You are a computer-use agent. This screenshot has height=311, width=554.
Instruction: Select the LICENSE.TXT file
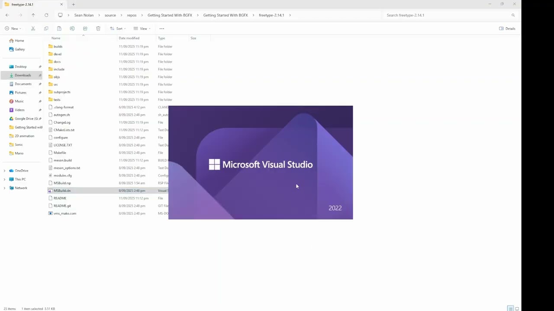click(x=63, y=145)
